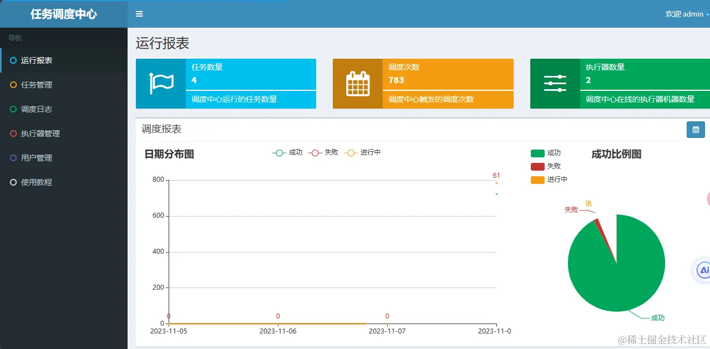The height and width of the screenshot is (349, 710).
Task: Click the 日期分布图 chart title
Action: click(x=169, y=154)
